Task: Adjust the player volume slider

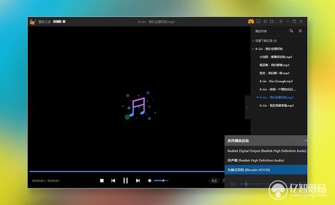Action: (x=161, y=180)
